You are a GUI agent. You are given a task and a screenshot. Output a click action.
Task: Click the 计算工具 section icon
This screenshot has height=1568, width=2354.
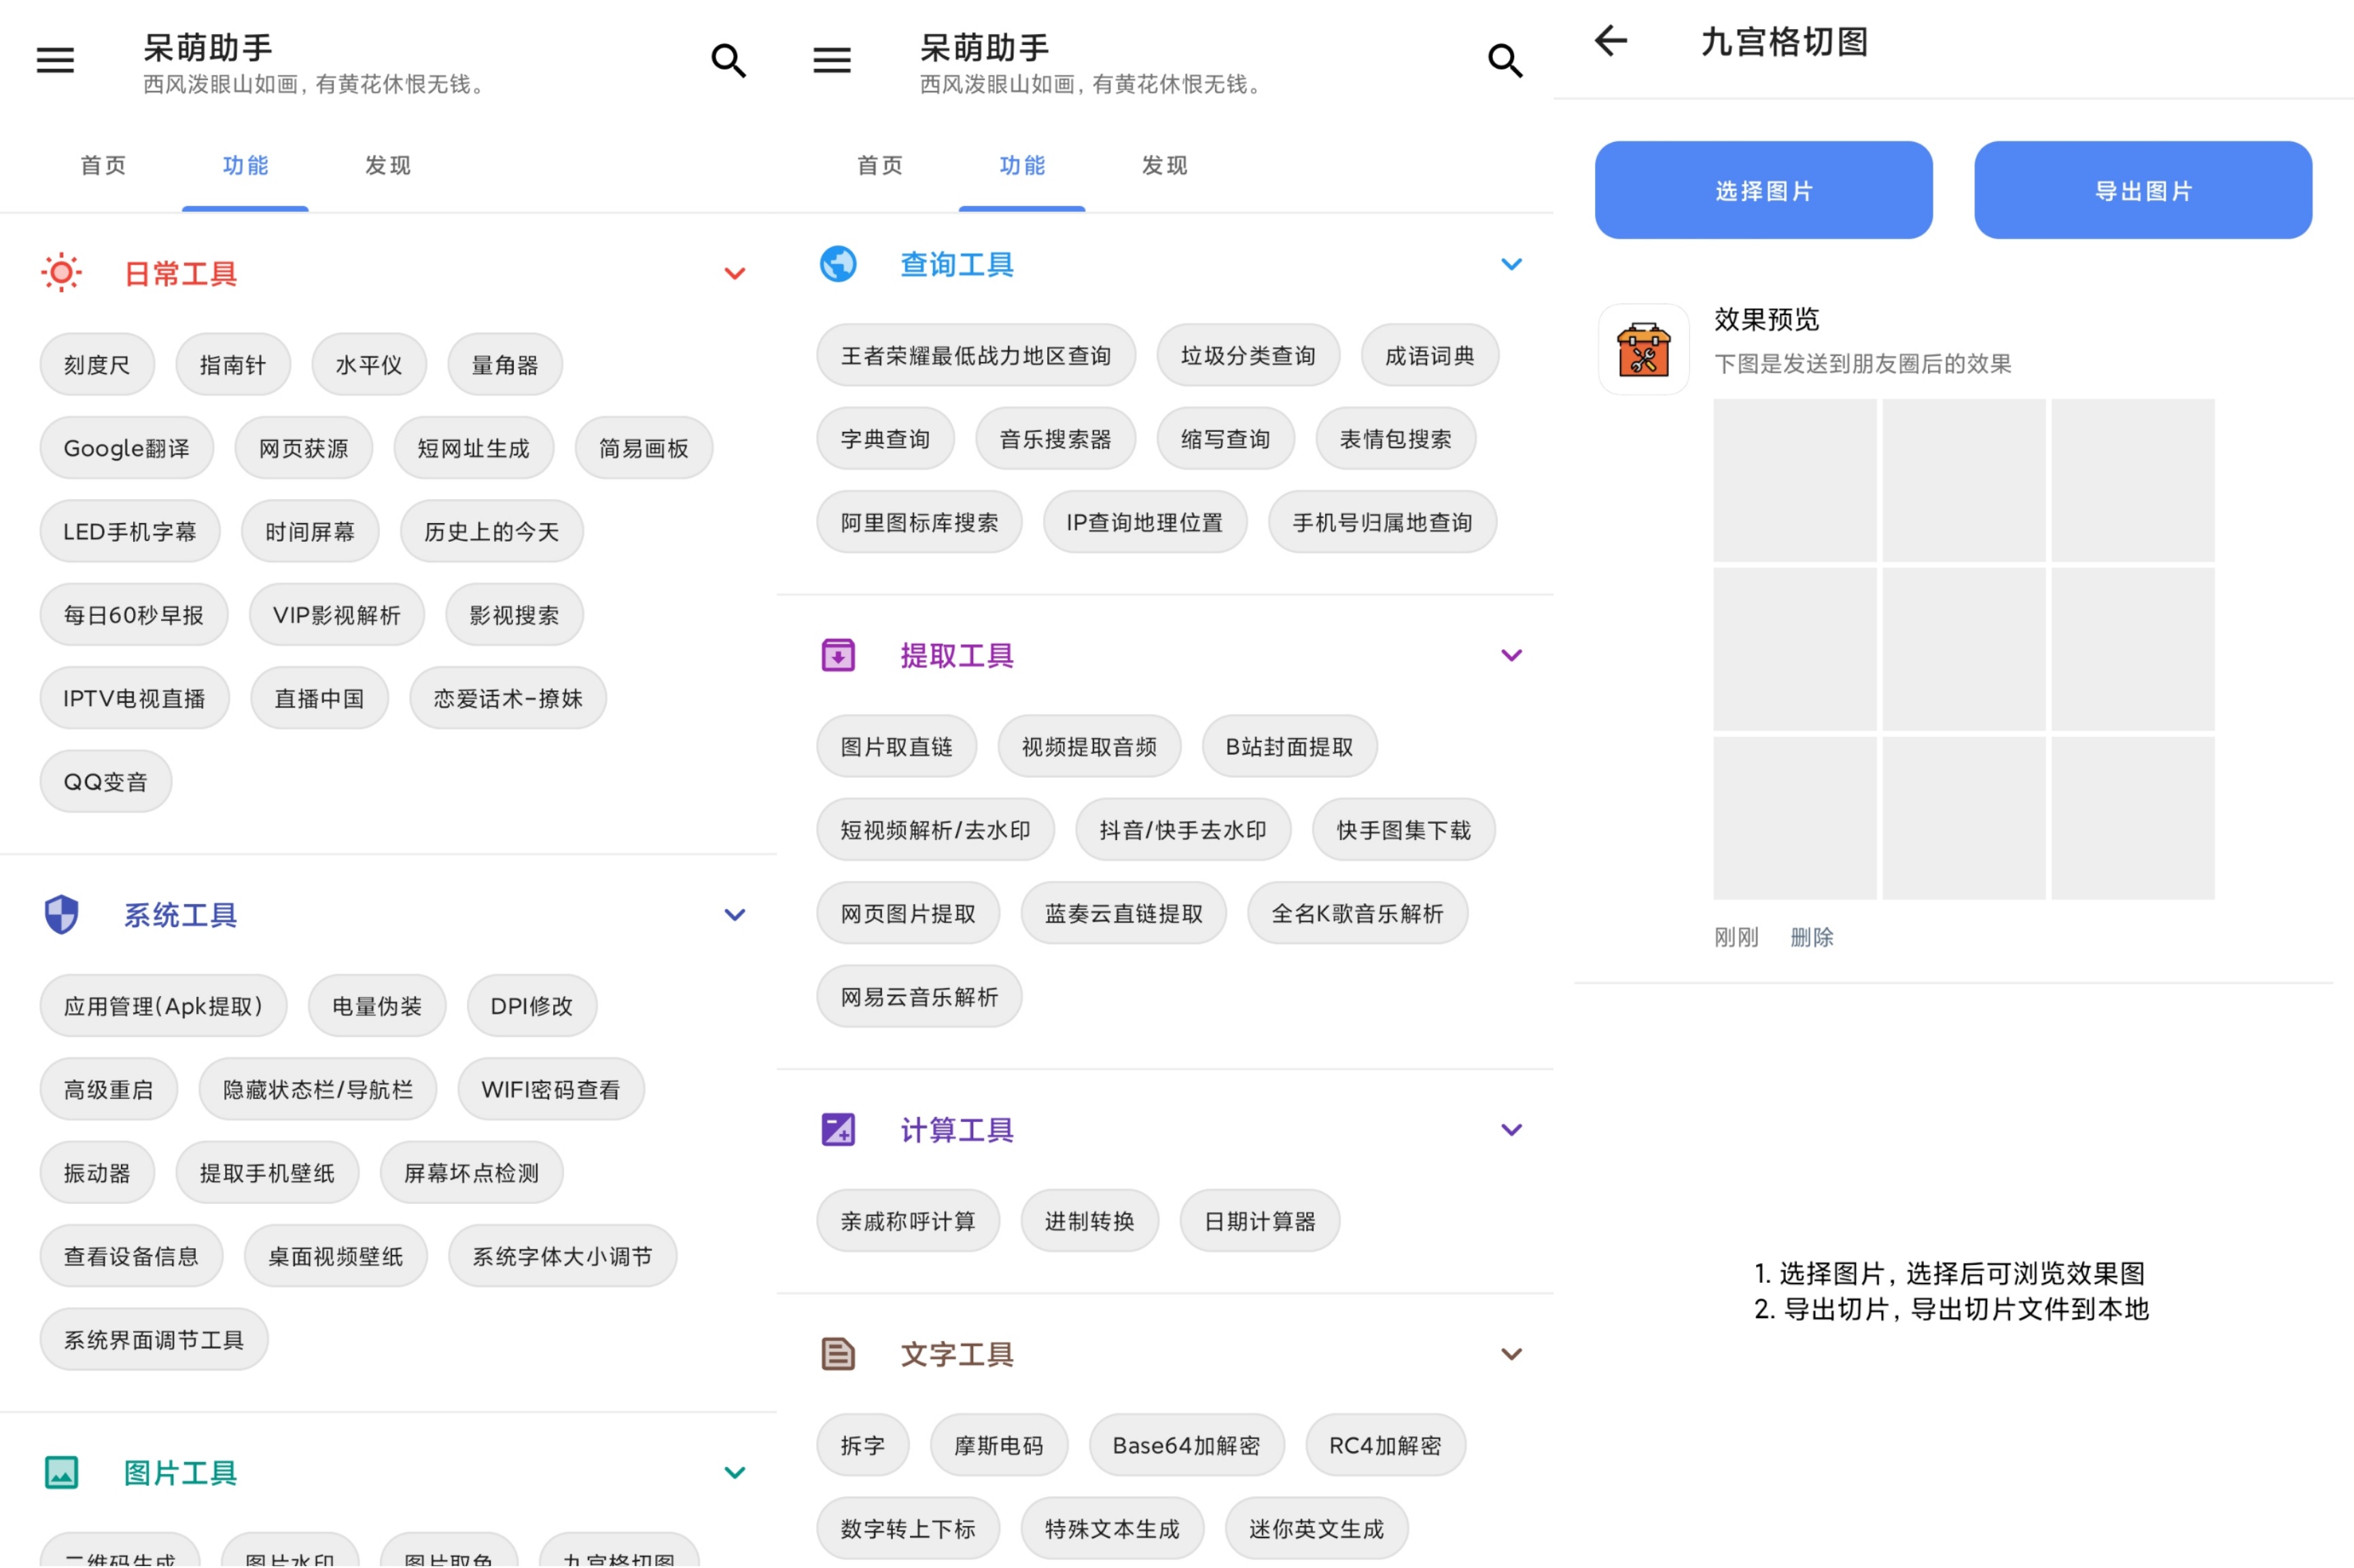tap(839, 1129)
